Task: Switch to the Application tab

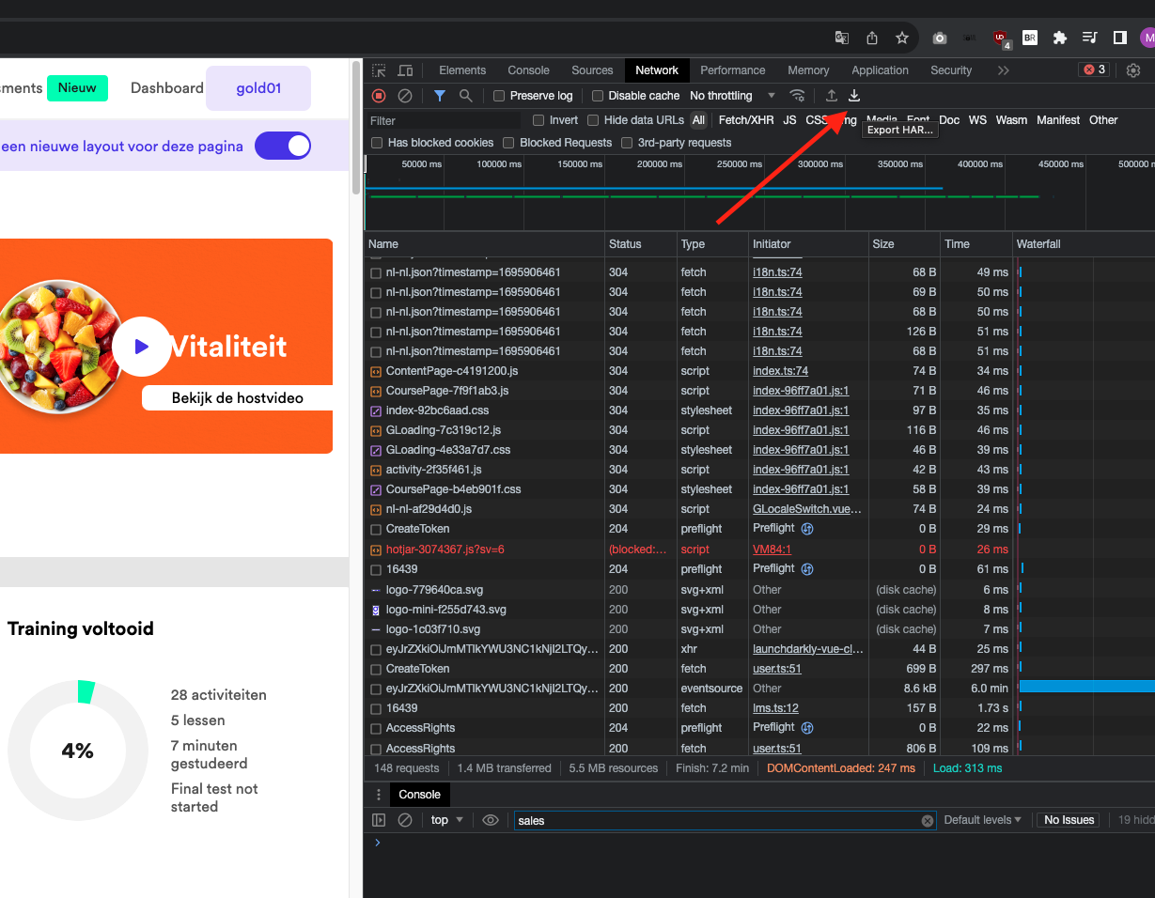Action: 881,70
